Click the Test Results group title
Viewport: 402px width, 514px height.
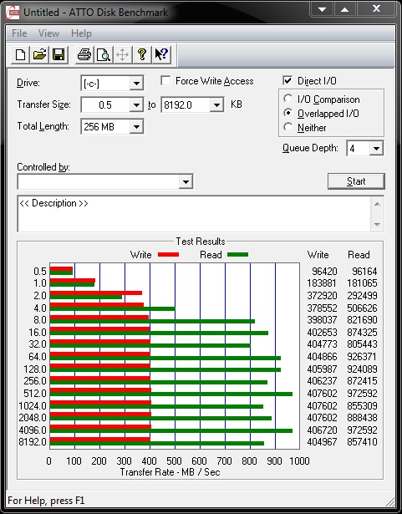[x=201, y=242]
